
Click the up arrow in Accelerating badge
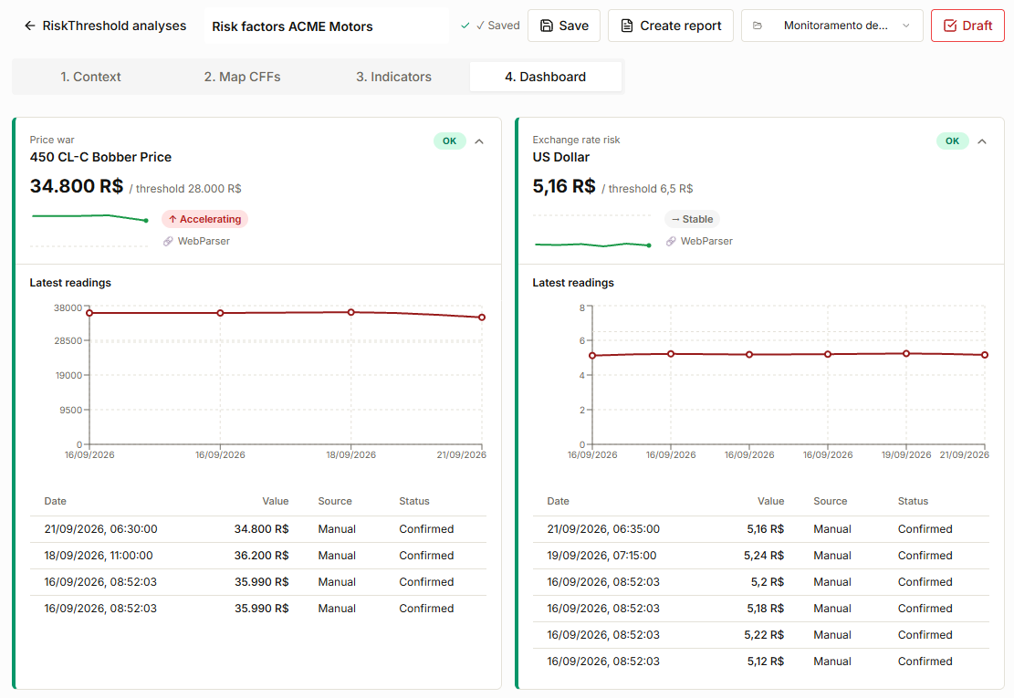tap(172, 219)
